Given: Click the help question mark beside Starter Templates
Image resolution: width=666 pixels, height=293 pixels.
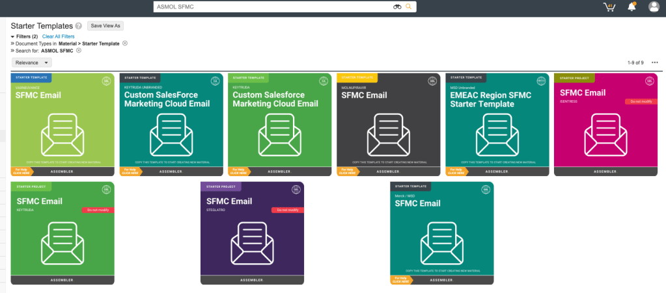Looking at the screenshot, I should click(x=79, y=26).
